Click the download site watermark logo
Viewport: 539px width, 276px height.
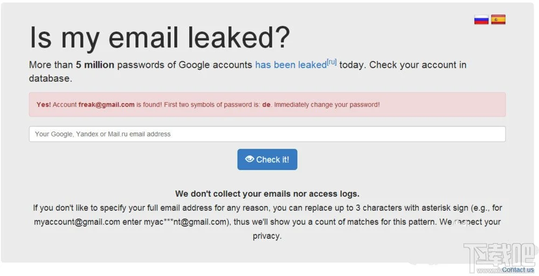click(500, 256)
